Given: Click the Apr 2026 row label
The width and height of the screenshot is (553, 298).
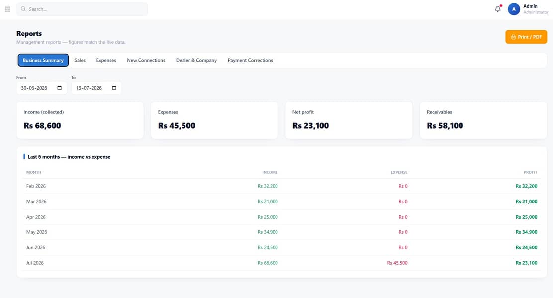Looking at the screenshot, I should 36,217.
